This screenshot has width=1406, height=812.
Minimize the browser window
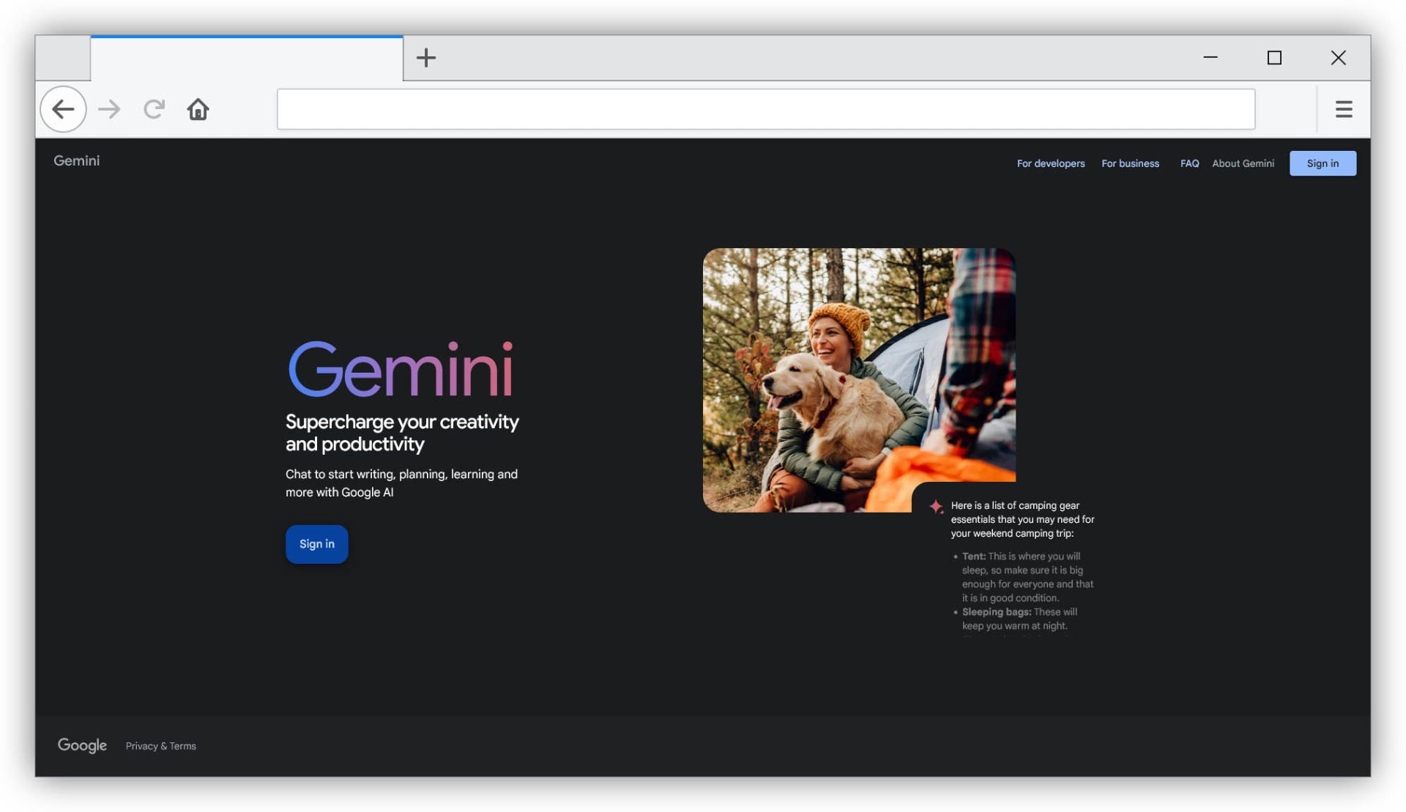[1210, 58]
